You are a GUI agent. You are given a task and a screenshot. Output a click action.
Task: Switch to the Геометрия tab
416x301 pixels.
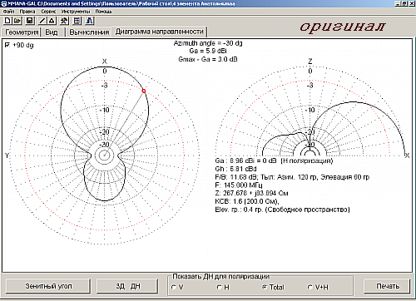click(22, 32)
